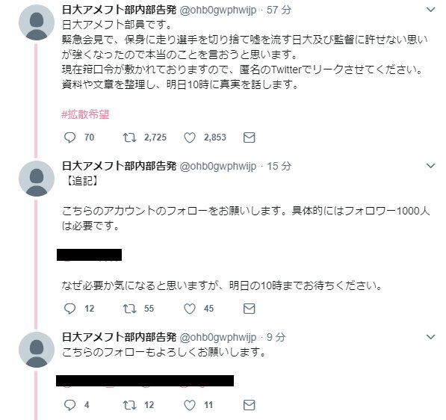Open the redacted link in the last tweet
This screenshot has width=446, height=420.
click(x=145, y=380)
